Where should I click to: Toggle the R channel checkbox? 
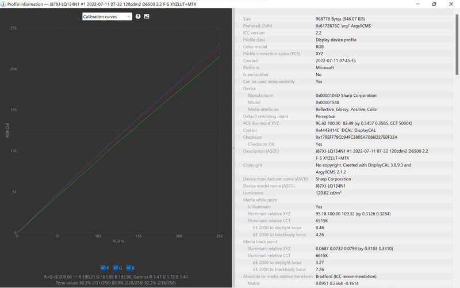pyautogui.click(x=103, y=268)
